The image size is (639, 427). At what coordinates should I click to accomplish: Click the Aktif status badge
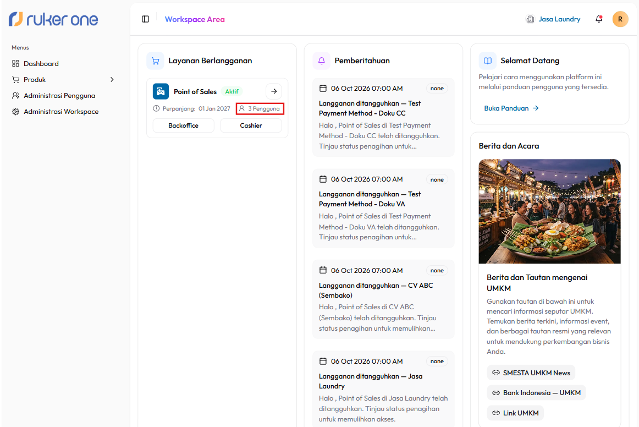coord(232,91)
